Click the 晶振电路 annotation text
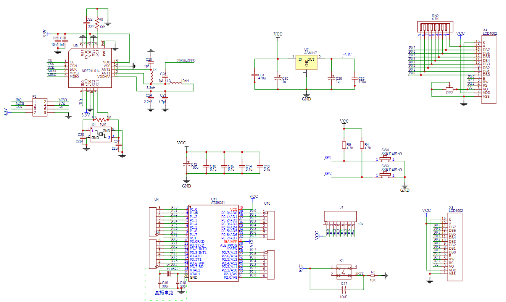Viewport: 506px width, 302px height. pos(164,293)
